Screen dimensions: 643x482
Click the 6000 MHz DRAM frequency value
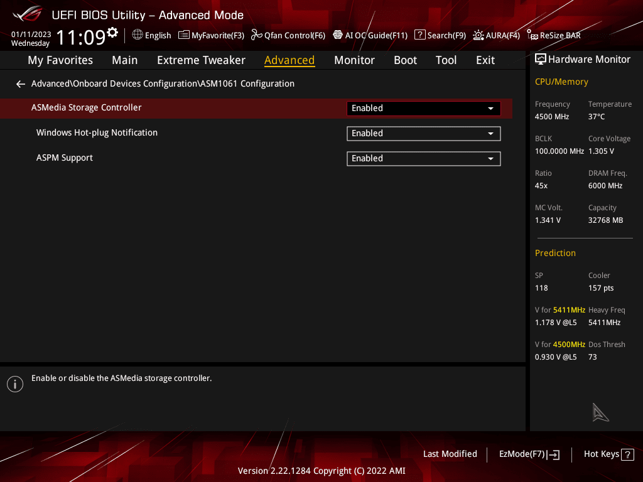point(605,186)
